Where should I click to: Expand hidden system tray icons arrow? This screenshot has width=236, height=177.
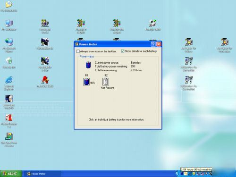pos(177,174)
